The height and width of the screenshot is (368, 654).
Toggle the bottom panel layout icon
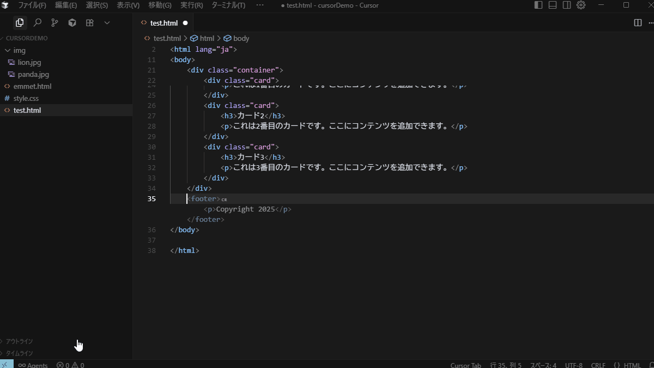553,5
